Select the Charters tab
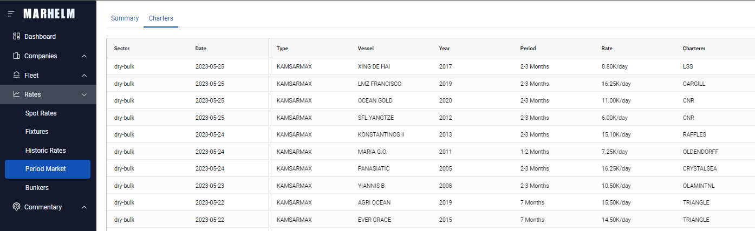The width and height of the screenshot is (755, 231). [x=161, y=18]
